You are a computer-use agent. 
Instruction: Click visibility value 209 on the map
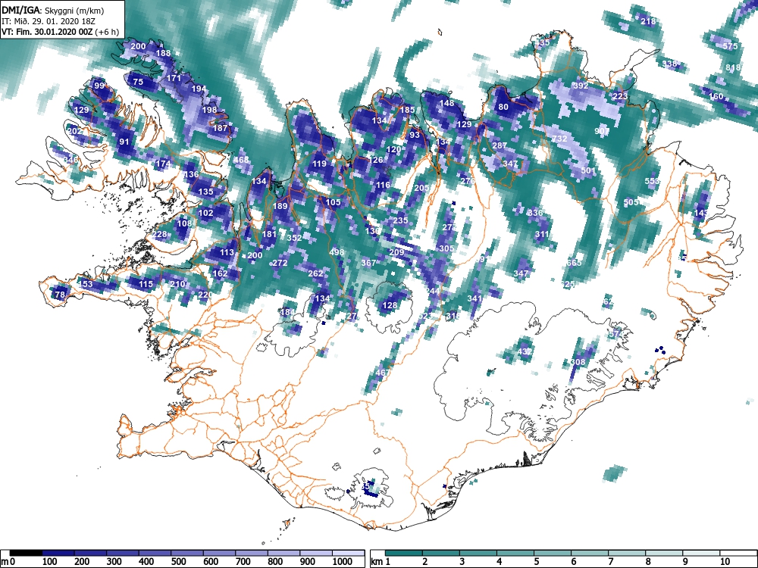pos(397,252)
